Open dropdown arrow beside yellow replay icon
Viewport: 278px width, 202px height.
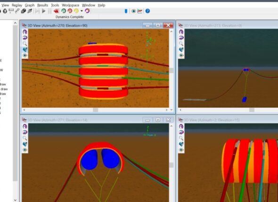82,11
